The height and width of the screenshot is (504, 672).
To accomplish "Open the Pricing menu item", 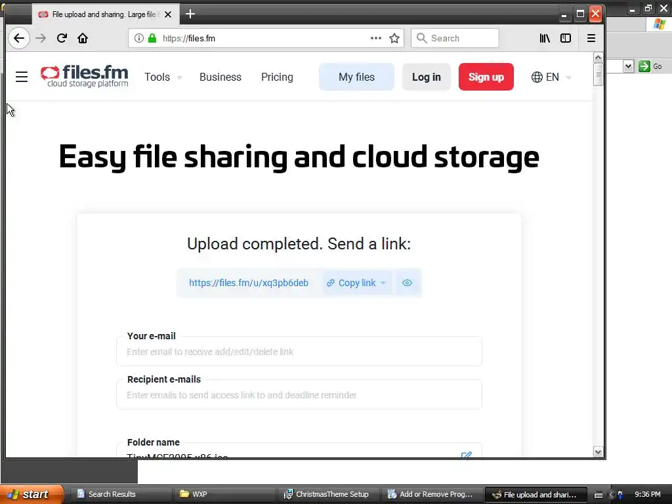I will click(x=278, y=77).
